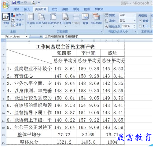Click the select-all corner of the sheet
Image resolution: width=154 pixels, height=147 pixels.
3,41
